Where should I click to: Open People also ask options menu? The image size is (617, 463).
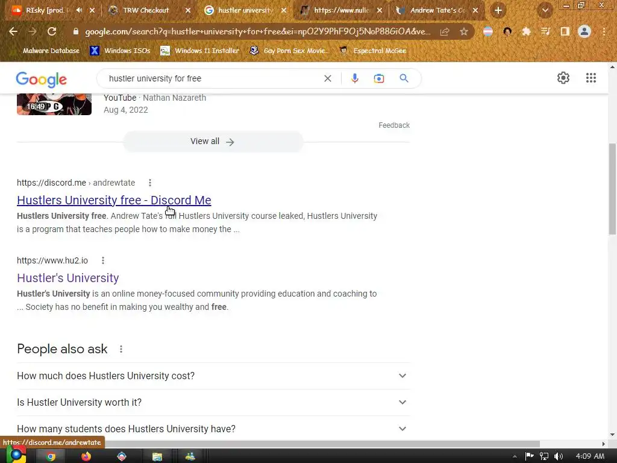121,349
